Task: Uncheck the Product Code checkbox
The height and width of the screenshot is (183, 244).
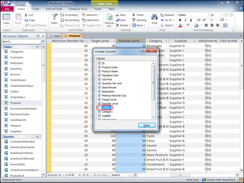Action: (x=99, y=67)
